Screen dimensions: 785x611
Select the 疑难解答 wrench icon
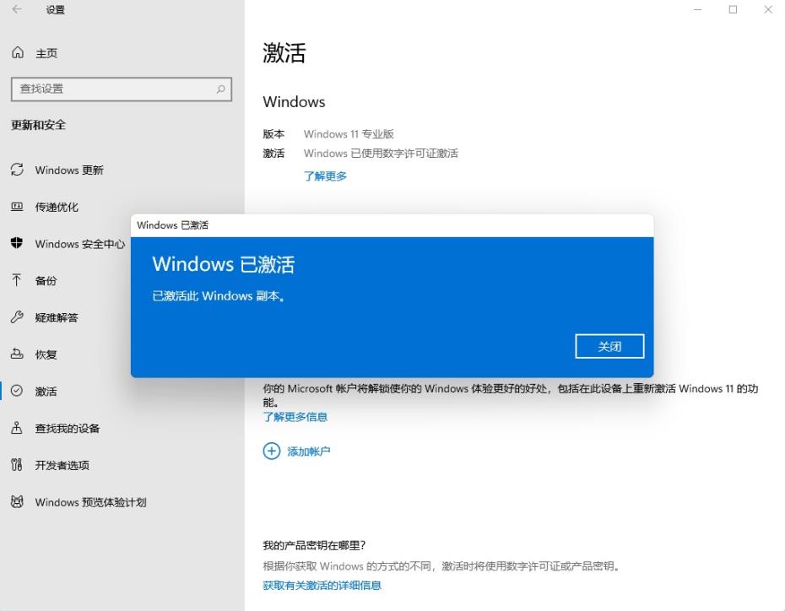coord(16,317)
